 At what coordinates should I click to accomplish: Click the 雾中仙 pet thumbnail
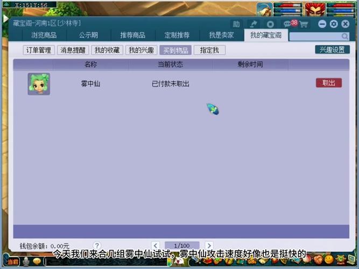point(39,84)
